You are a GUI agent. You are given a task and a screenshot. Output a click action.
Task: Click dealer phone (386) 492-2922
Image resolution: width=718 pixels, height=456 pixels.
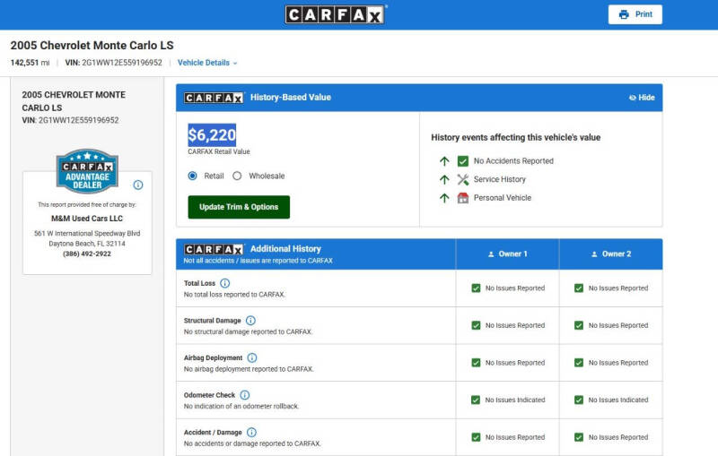coord(87,254)
